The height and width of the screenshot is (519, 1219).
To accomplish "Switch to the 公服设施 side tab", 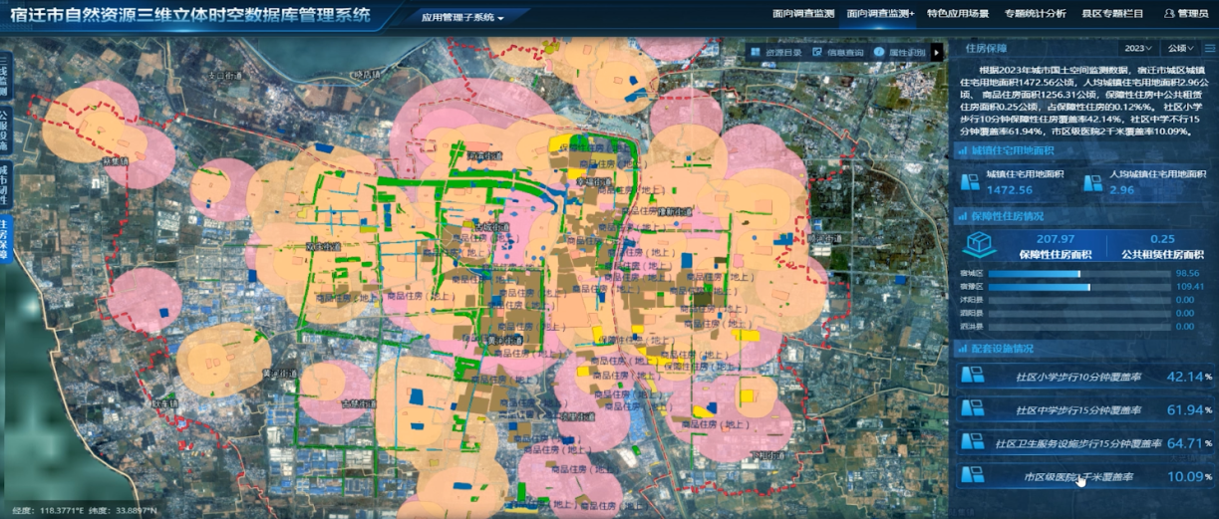I will point(5,128).
